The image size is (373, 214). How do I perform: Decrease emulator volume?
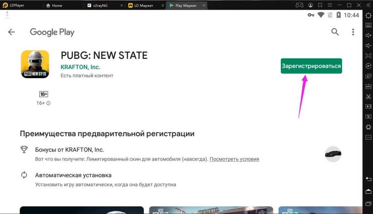[x=368, y=45]
